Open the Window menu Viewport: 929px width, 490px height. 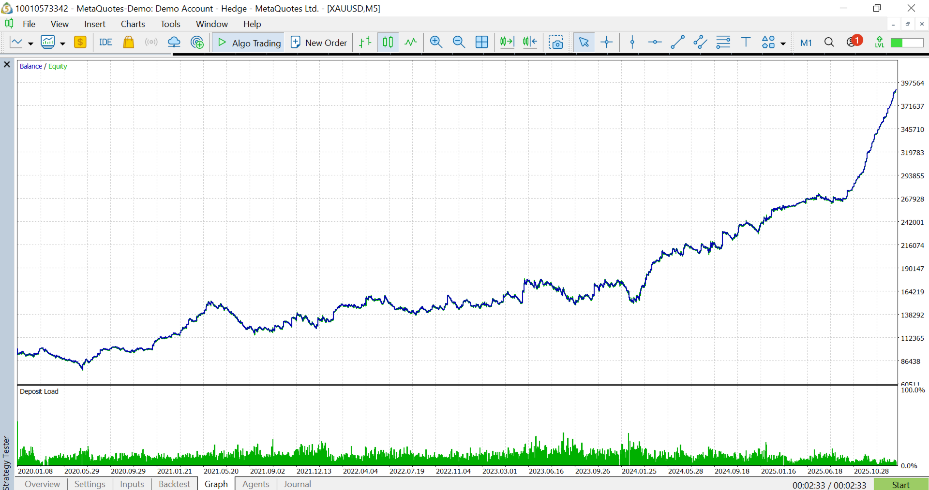[212, 24]
